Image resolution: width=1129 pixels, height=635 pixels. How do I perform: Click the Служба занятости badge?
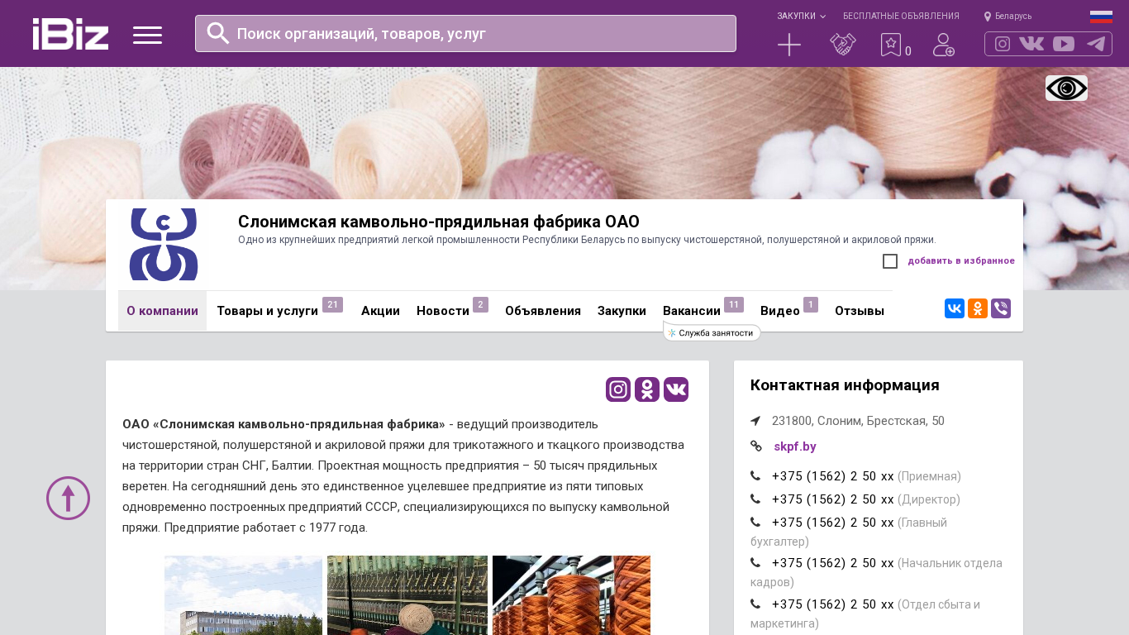coord(712,332)
